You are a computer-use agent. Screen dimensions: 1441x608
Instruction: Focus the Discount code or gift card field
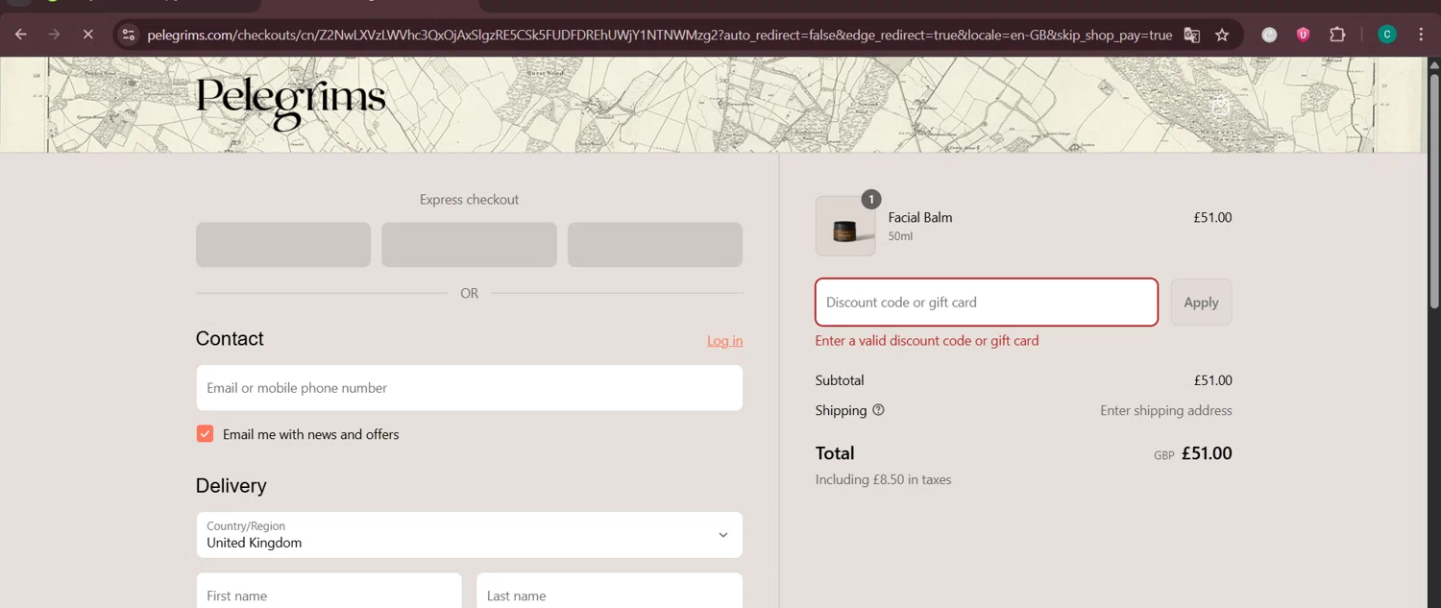(987, 303)
